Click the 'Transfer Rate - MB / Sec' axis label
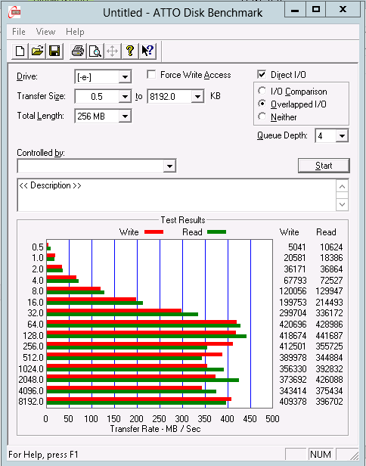The width and height of the screenshot is (366, 466). tap(155, 429)
